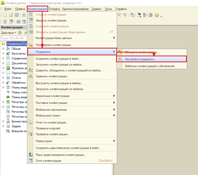Expand the Задачи tree node
This screenshot has height=175, width=198.
tap(3, 126)
